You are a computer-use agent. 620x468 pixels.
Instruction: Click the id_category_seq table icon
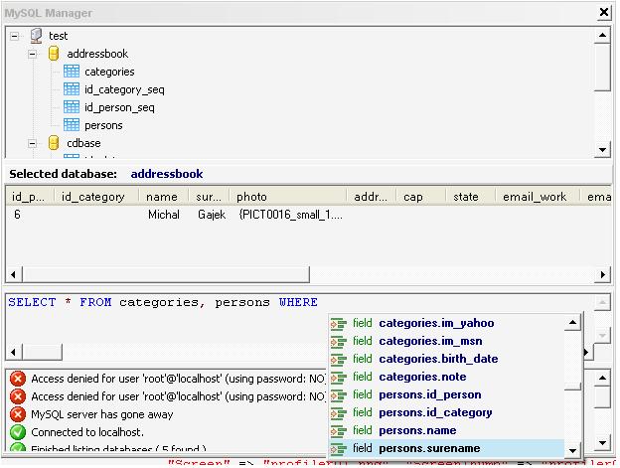pos(72,89)
